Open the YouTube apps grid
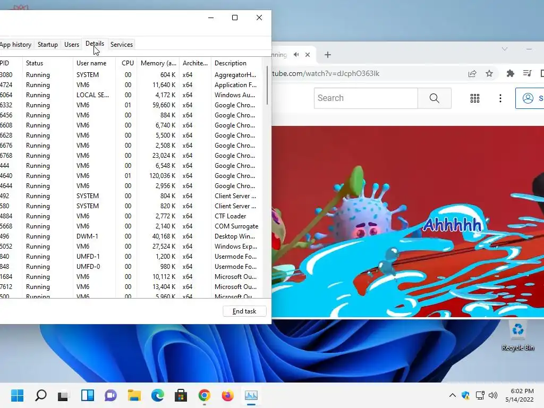This screenshot has height=408, width=544. 474,98
